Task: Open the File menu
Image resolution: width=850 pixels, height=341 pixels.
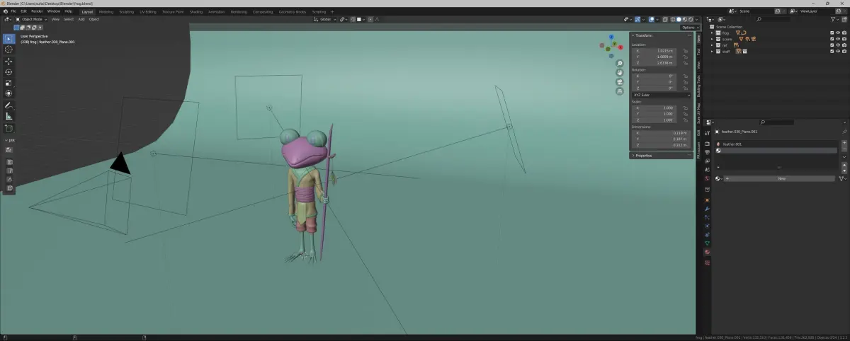Action: point(13,11)
